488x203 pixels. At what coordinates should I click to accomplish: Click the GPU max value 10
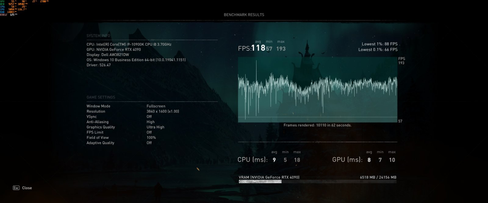(x=392, y=160)
